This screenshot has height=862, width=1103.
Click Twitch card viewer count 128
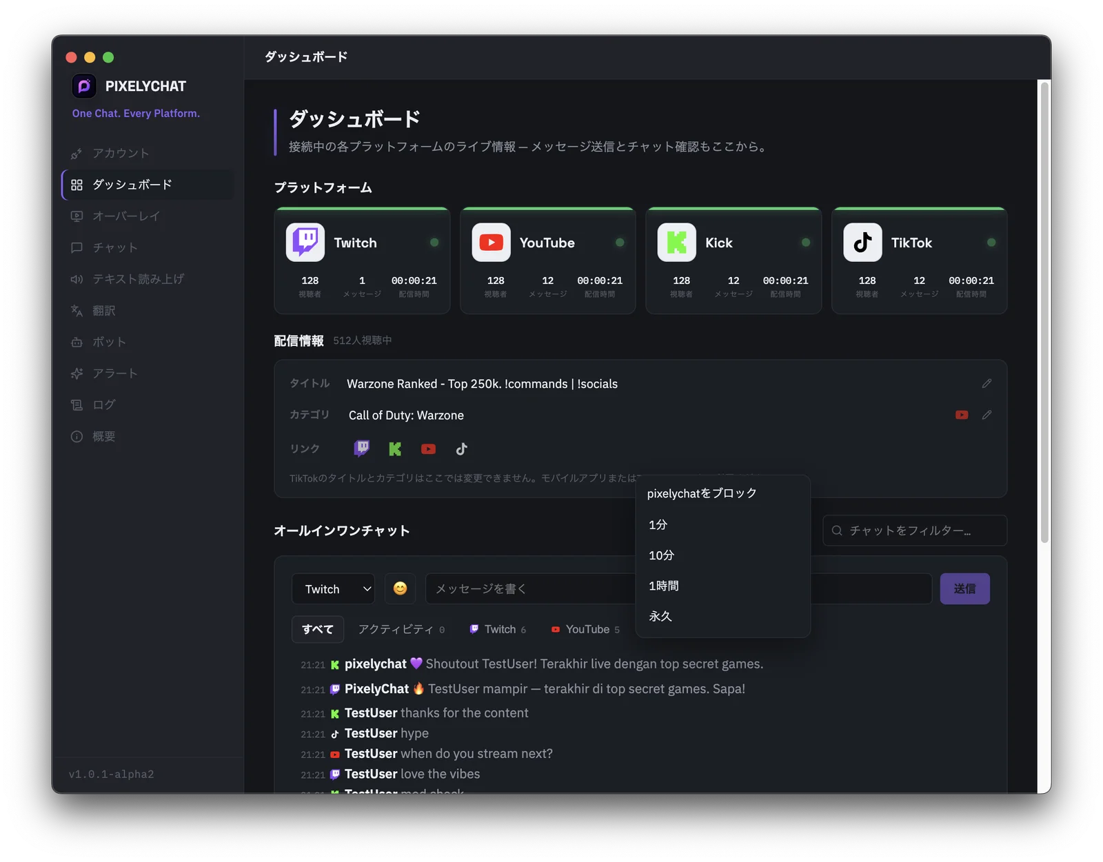coord(310,280)
